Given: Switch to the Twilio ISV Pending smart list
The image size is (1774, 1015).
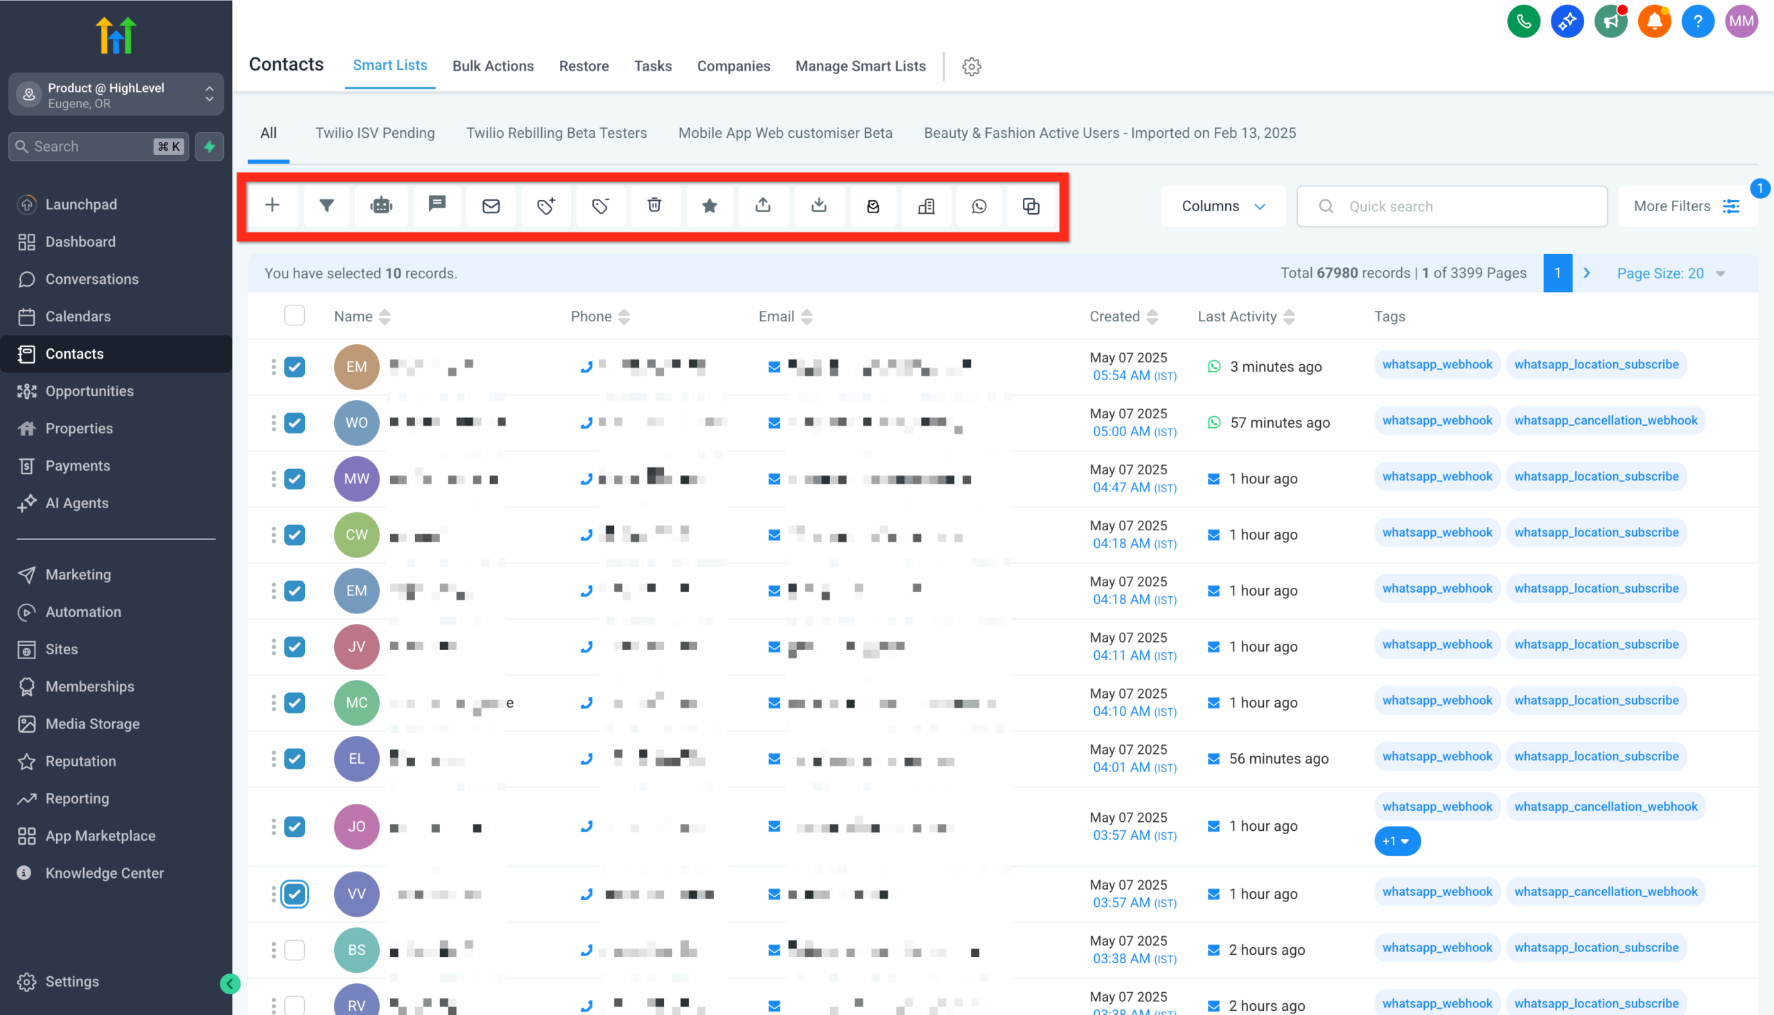Looking at the screenshot, I should point(375,132).
